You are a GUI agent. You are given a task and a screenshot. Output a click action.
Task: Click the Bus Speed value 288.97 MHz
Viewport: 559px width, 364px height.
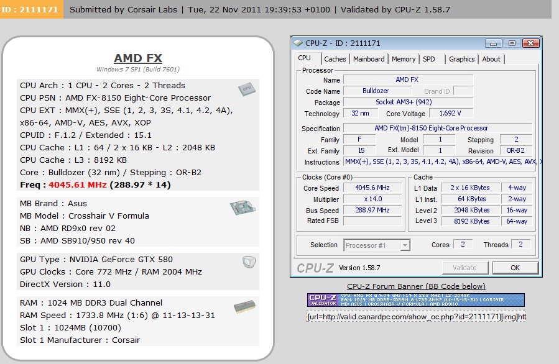[372, 210]
